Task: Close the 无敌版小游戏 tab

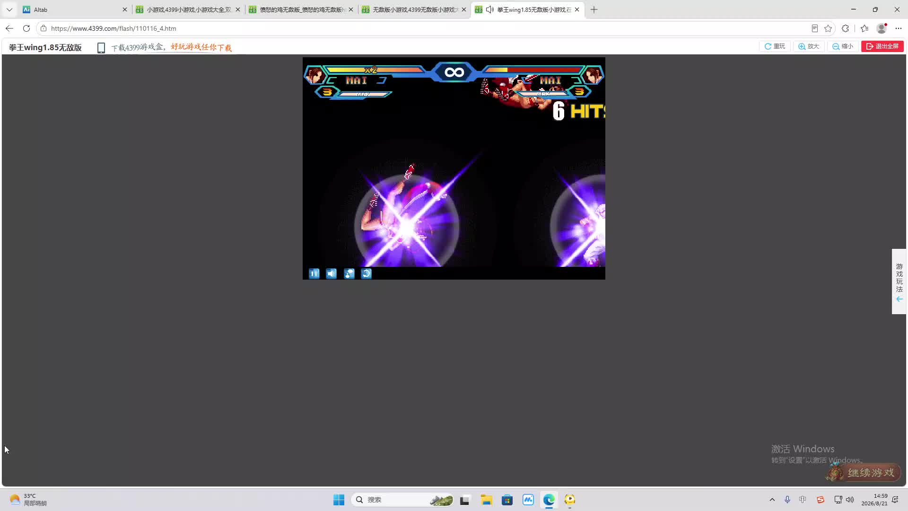Action: [x=464, y=9]
